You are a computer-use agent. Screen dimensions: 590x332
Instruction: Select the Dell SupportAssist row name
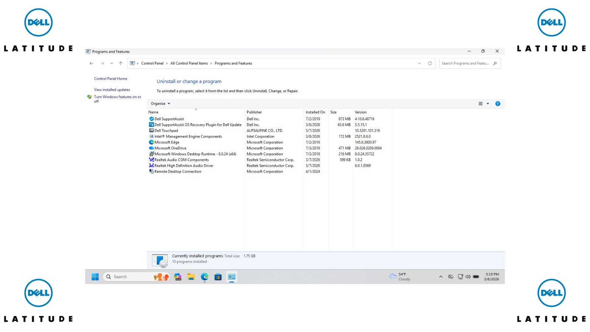click(x=169, y=119)
